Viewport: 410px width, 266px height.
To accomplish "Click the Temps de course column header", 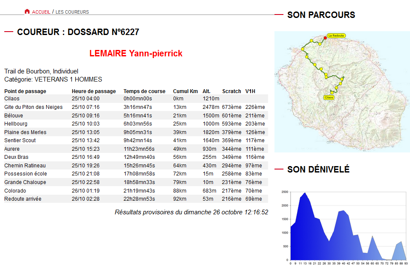I will click(144, 91).
